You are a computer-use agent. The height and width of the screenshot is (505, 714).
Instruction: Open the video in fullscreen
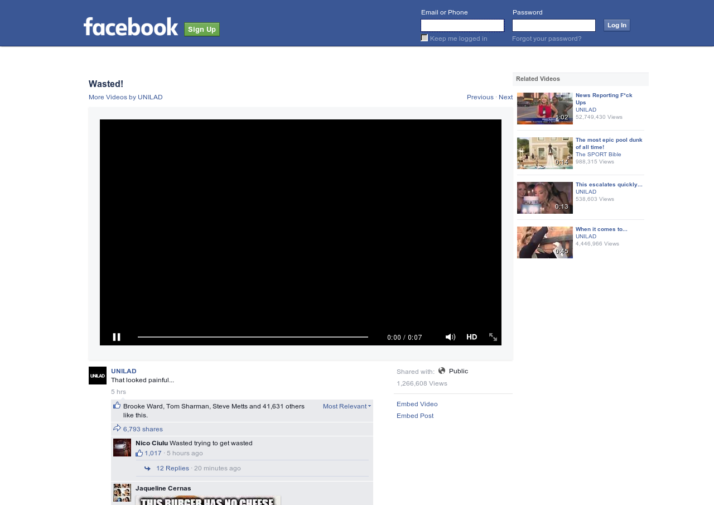493,337
